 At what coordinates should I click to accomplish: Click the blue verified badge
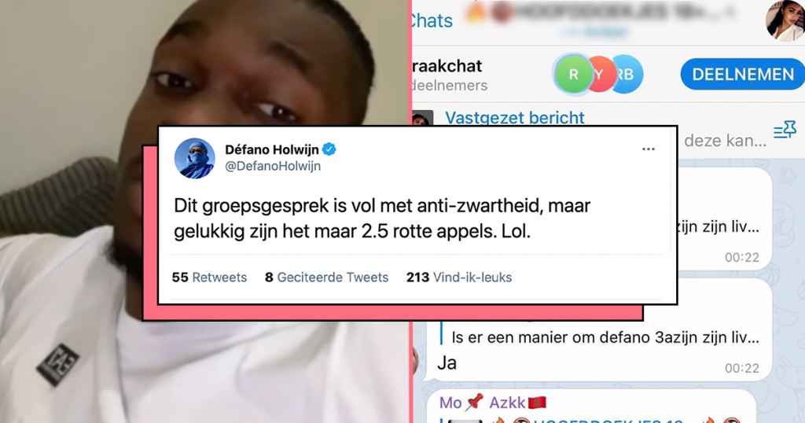(329, 149)
